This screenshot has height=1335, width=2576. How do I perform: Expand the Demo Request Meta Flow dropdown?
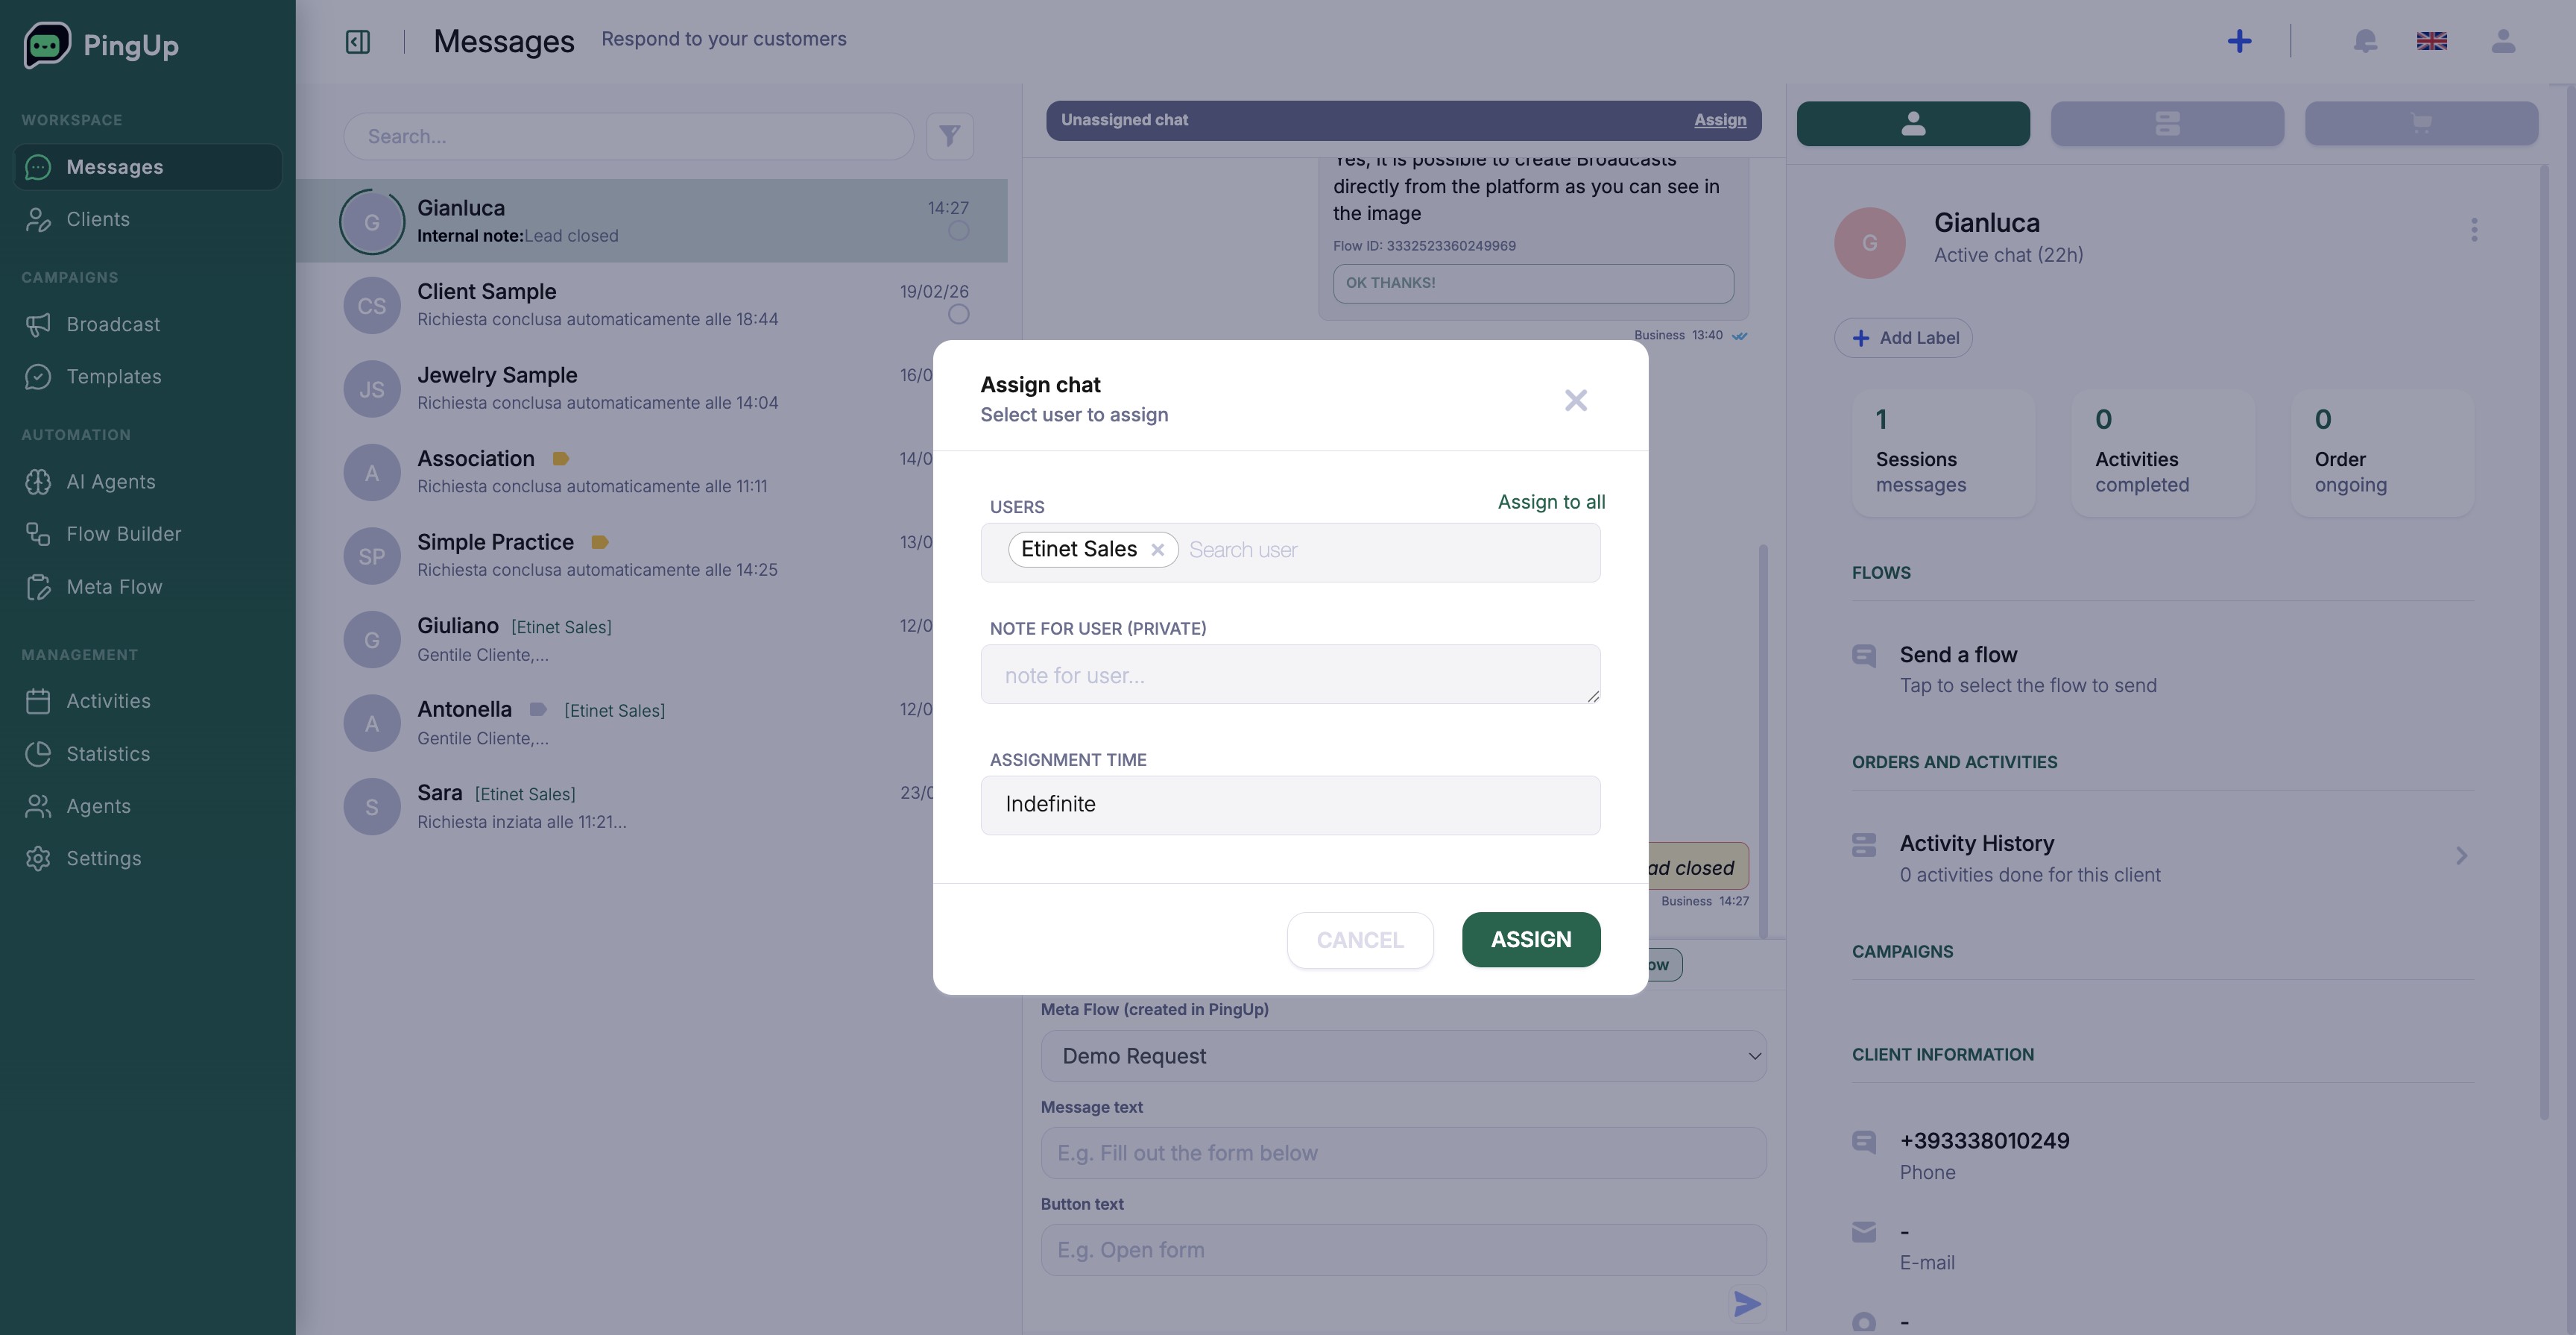tap(1403, 1056)
